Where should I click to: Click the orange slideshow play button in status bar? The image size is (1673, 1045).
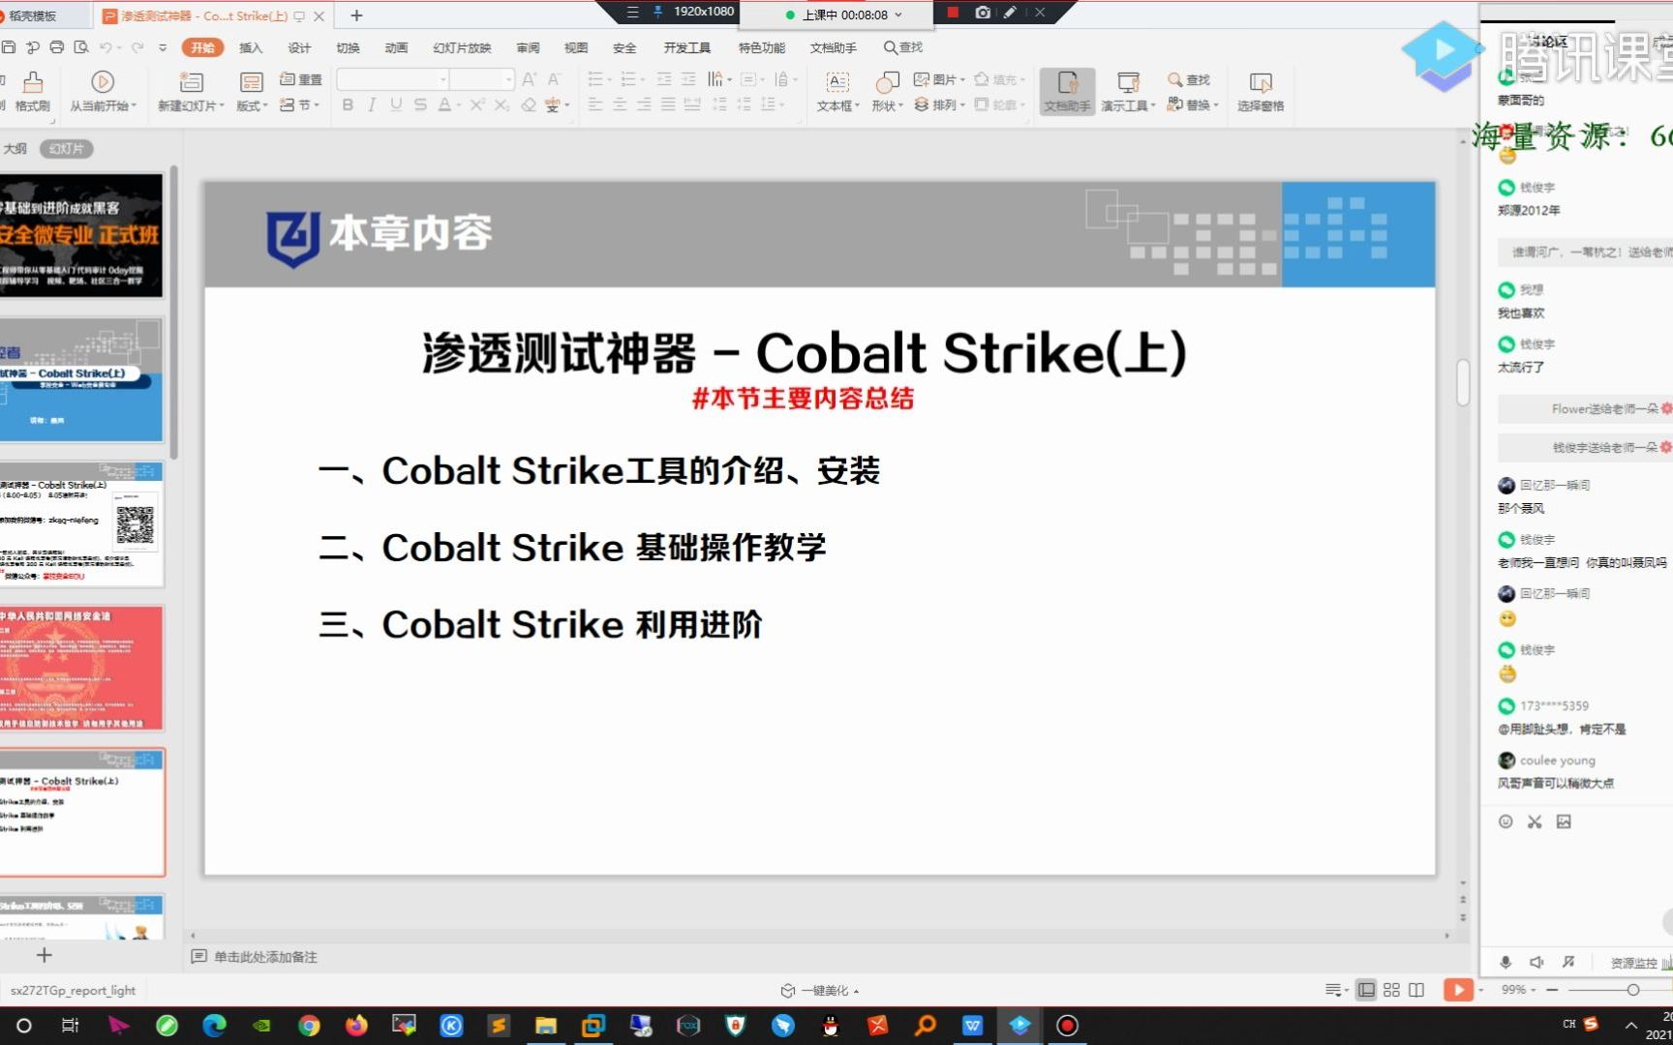pyautogui.click(x=1458, y=990)
